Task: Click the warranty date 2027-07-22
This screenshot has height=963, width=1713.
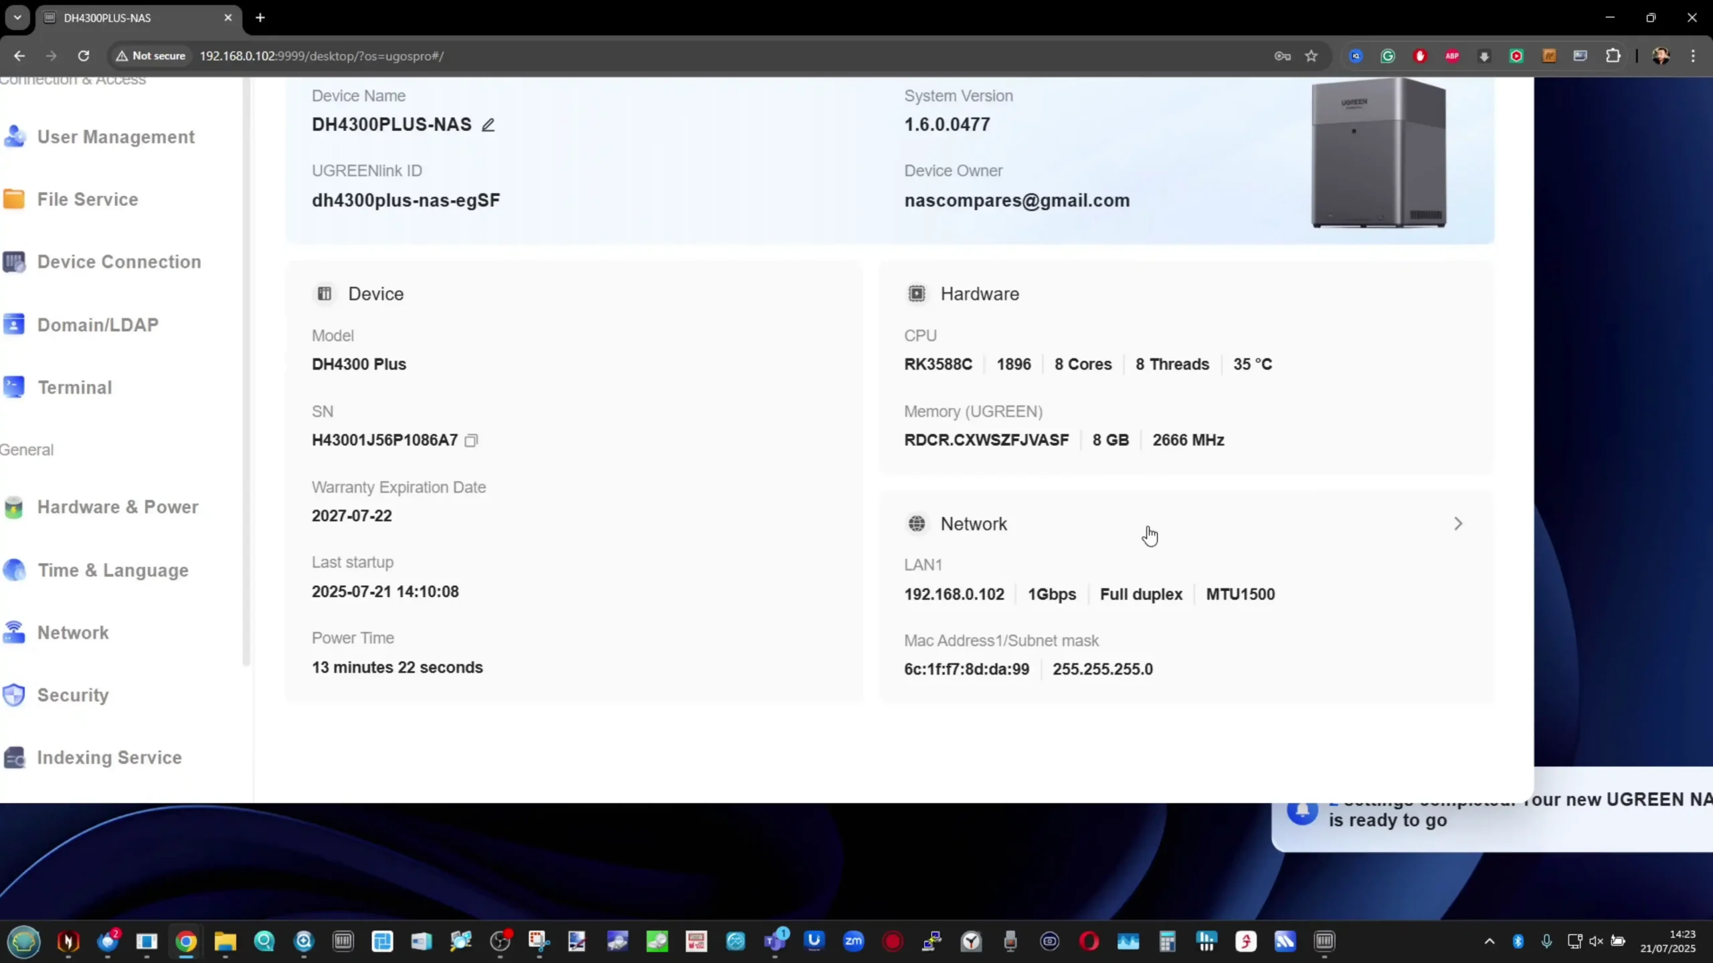Action: coord(352,516)
